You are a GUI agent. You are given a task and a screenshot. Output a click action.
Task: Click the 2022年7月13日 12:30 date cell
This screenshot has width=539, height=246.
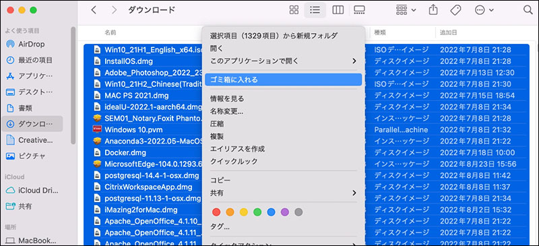(477, 73)
